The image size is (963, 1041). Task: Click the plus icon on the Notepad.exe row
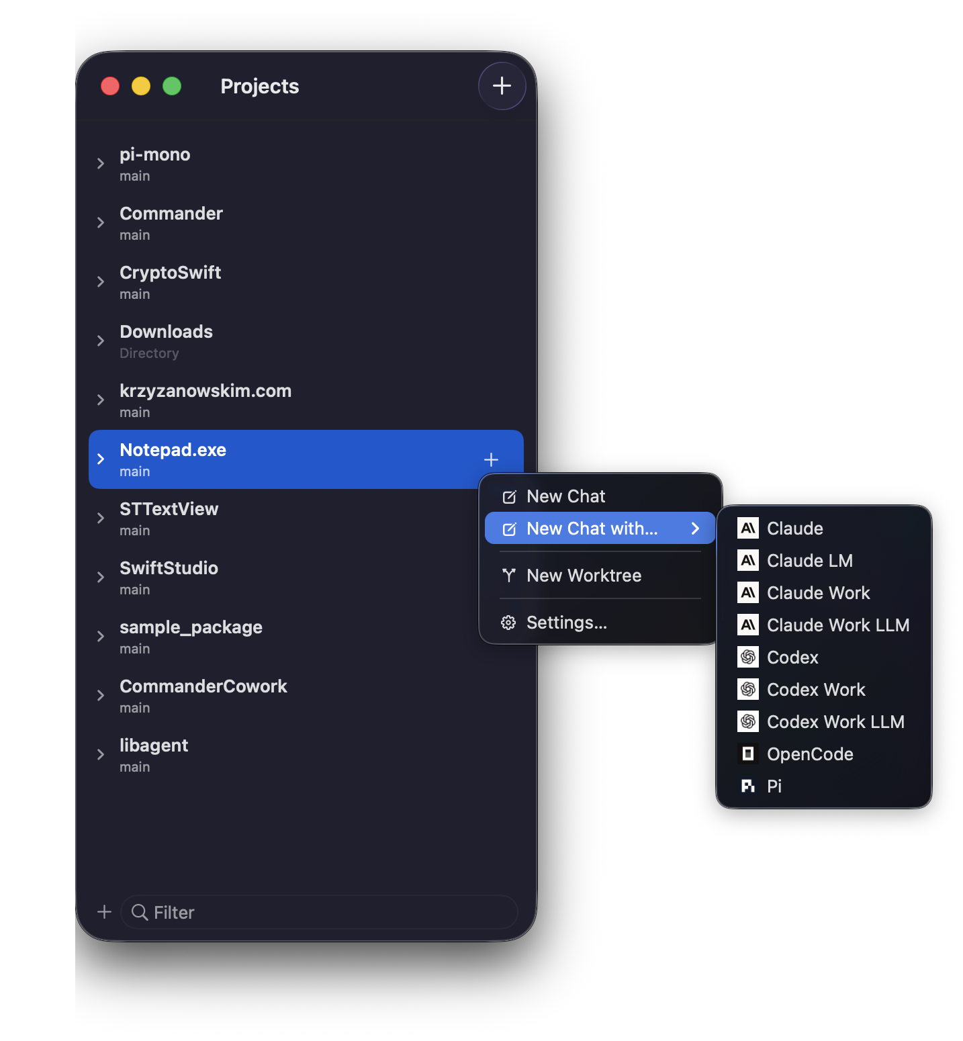[491, 459]
